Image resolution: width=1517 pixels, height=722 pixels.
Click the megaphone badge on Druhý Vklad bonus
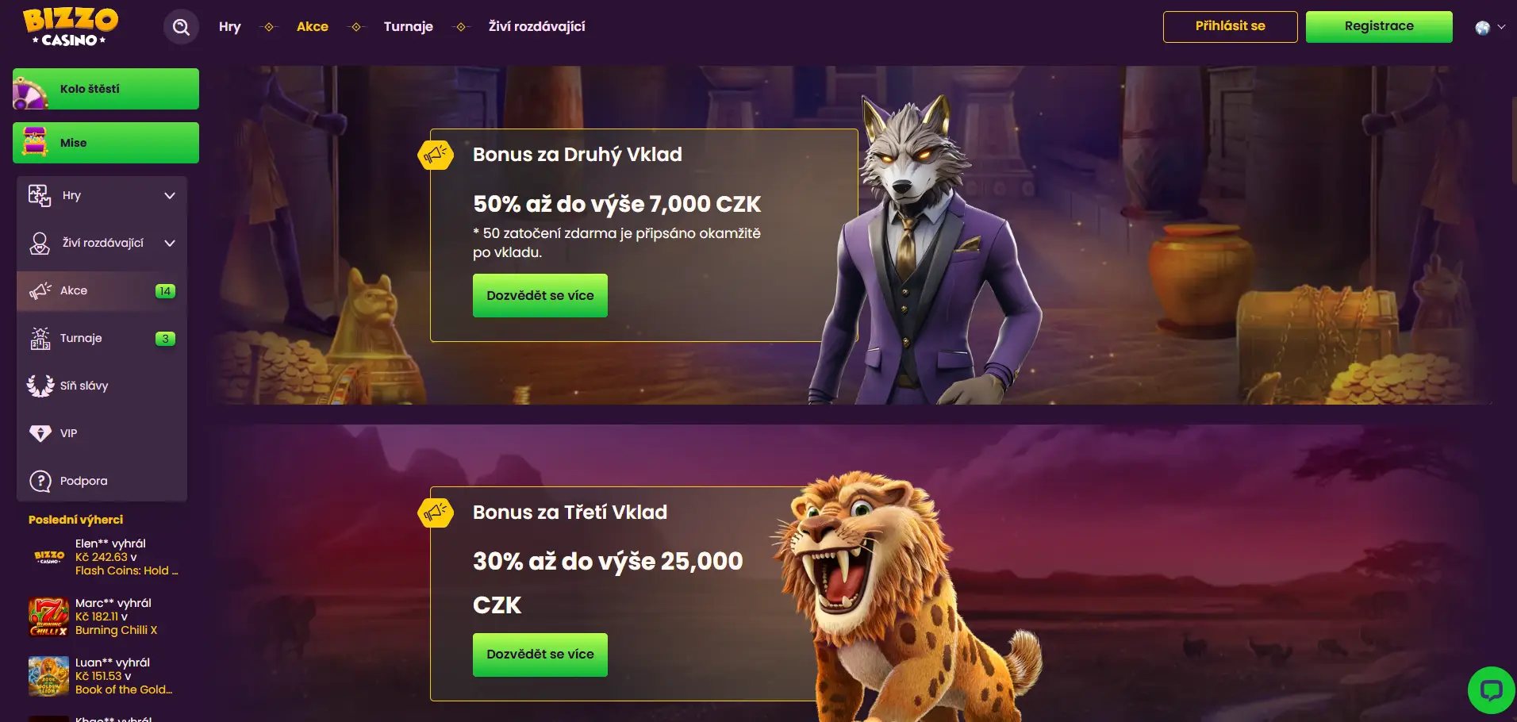click(436, 154)
